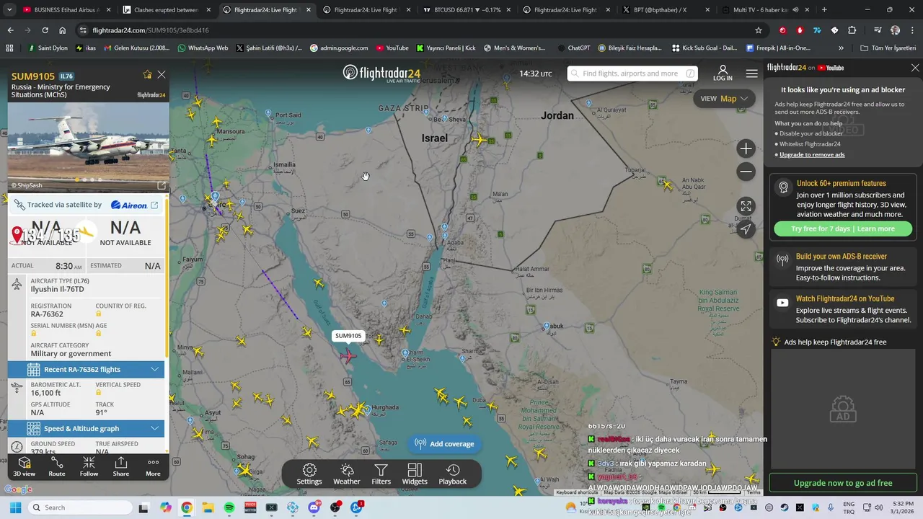Click the SUM9105 flight label on map
The height and width of the screenshot is (519, 923).
(x=348, y=336)
